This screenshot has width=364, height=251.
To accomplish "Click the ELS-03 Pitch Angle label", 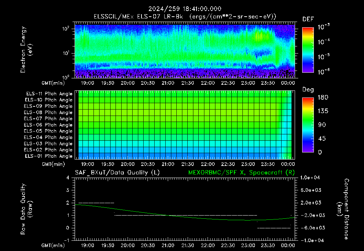I will tap(48, 144).
